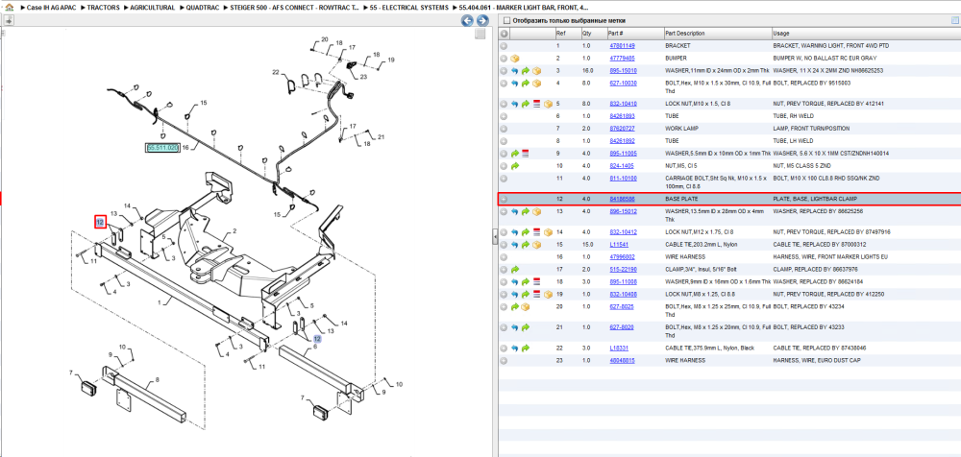This screenshot has width=961, height=457.
Task: Open part number L11541 link
Action: tap(618, 245)
